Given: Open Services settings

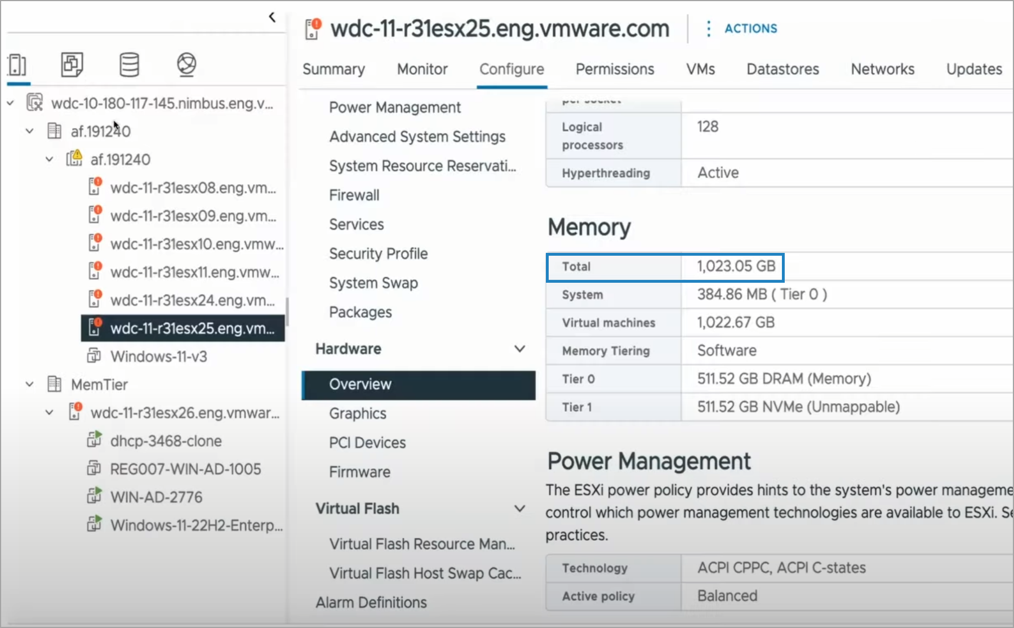Looking at the screenshot, I should pos(357,225).
